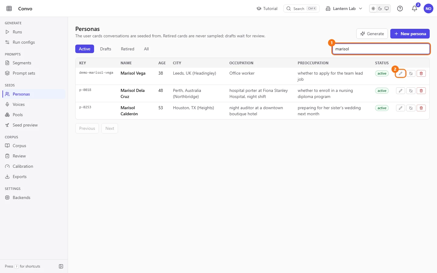
Task: Select the system theme monitor toggle
Action: click(387, 8)
